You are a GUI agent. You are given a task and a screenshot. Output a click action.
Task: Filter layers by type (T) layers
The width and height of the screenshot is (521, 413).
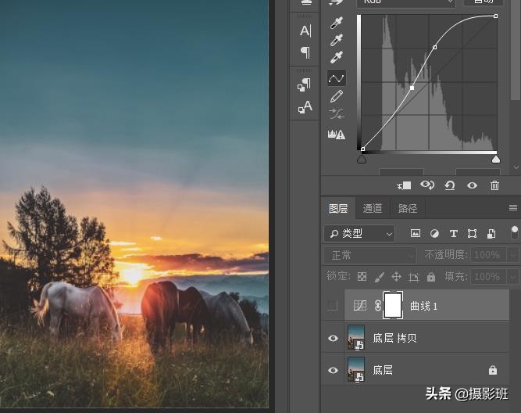(453, 233)
